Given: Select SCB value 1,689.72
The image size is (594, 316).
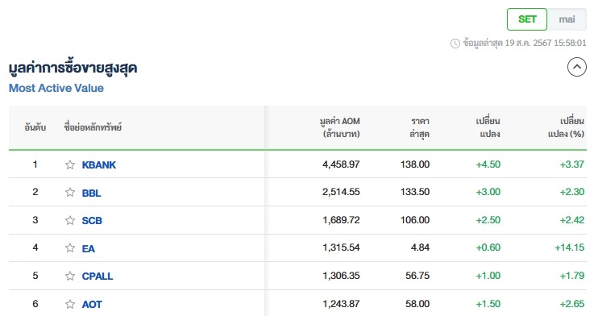Looking at the screenshot, I should pyautogui.click(x=341, y=220).
